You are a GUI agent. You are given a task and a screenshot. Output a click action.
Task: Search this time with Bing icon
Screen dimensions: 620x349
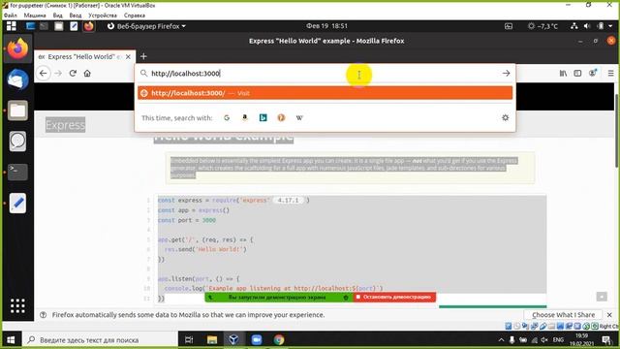(263, 118)
